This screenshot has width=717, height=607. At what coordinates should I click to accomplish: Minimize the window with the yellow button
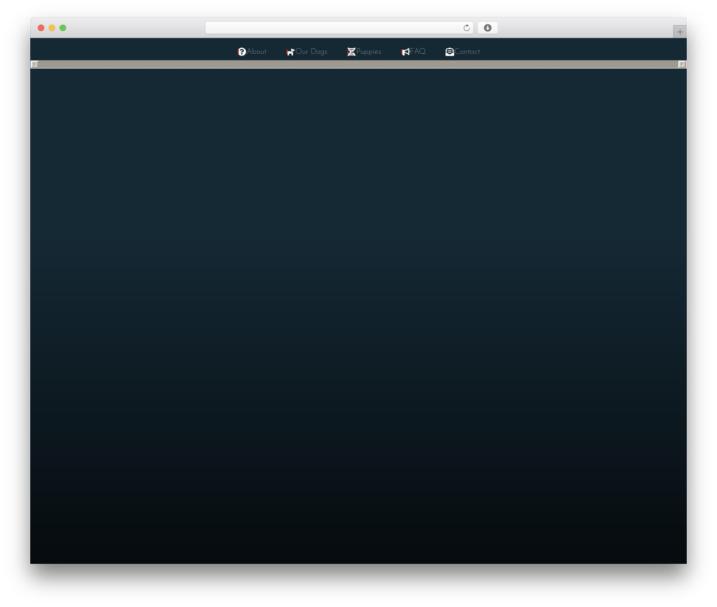click(x=52, y=28)
